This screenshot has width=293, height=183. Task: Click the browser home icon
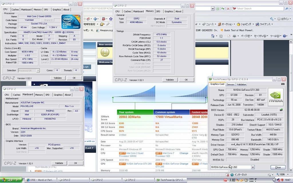coord(213,36)
